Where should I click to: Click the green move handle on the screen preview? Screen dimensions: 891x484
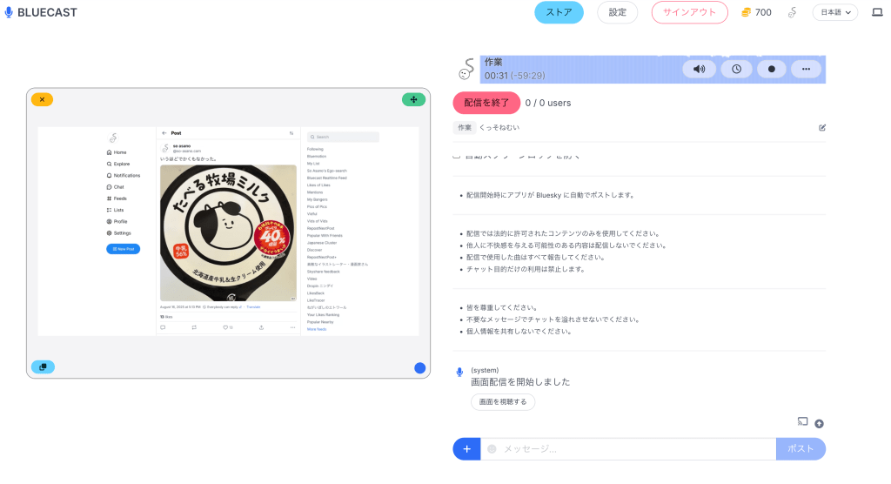coord(413,99)
